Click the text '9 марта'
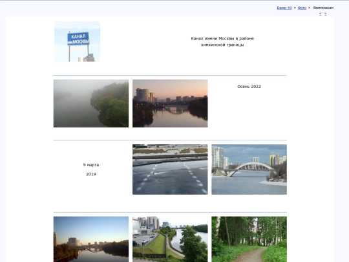This screenshot has width=349, height=262. [91, 165]
